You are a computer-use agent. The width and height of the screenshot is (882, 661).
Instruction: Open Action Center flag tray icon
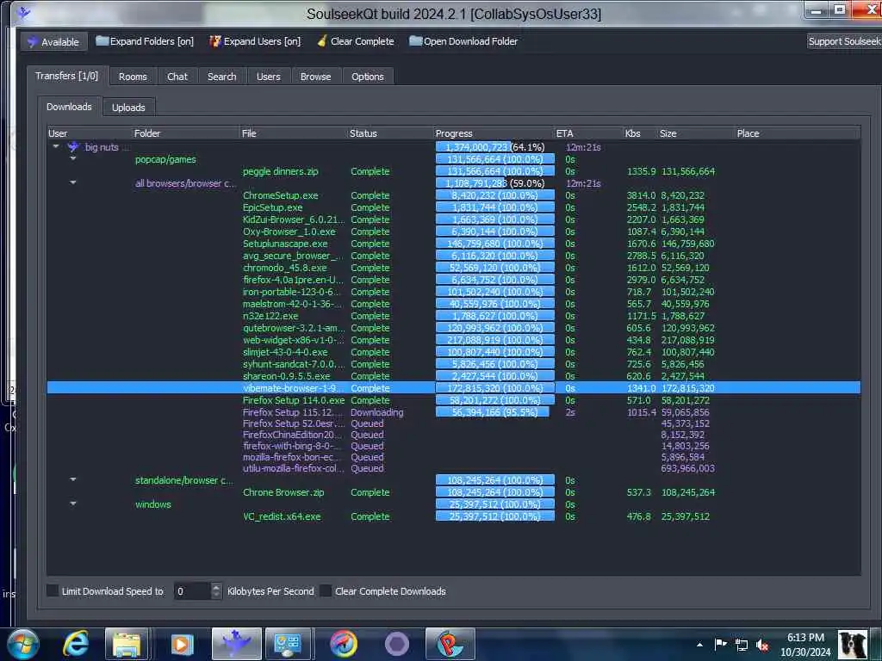[x=720, y=645]
